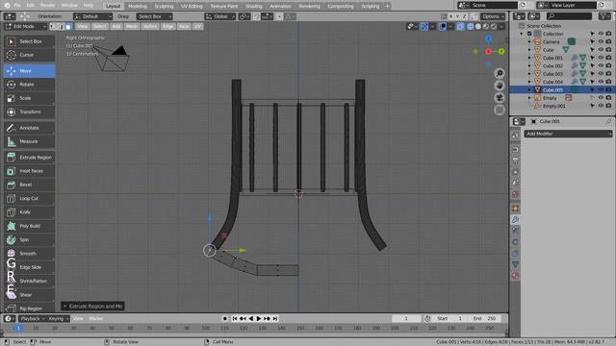Pick the Transform tool

(x=29, y=111)
